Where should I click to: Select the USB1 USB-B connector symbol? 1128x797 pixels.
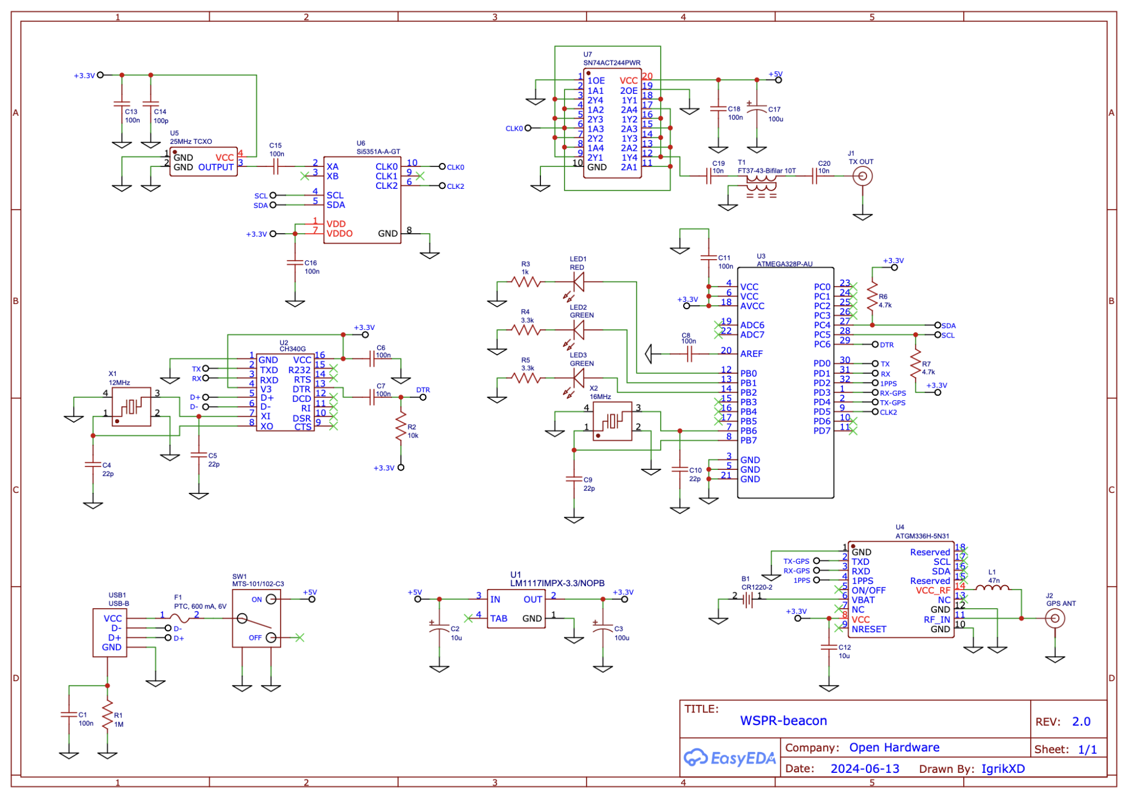pyautogui.click(x=110, y=633)
